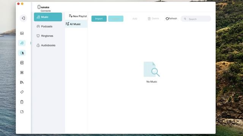Click the magnifier icon in the Search box
The height and width of the screenshot is (136, 243).
pyautogui.click(x=185, y=19)
